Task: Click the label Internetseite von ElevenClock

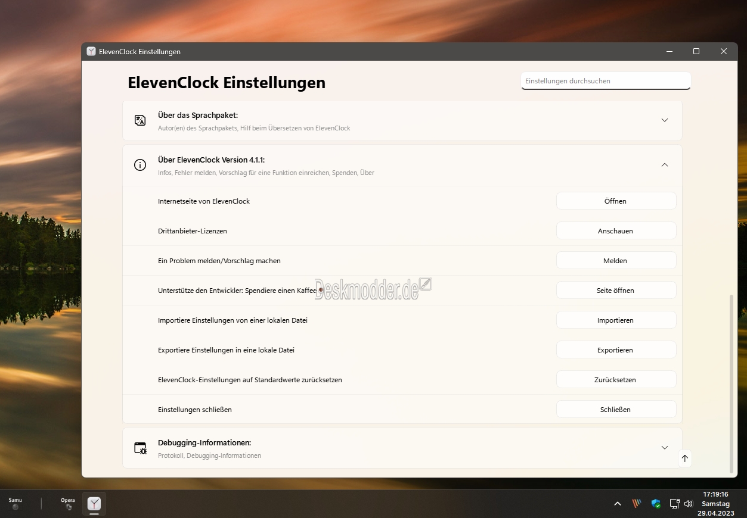Action: point(204,201)
